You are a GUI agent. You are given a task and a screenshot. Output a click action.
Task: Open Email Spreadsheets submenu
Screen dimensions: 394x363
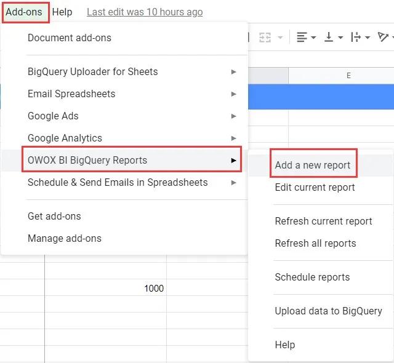tap(124, 94)
